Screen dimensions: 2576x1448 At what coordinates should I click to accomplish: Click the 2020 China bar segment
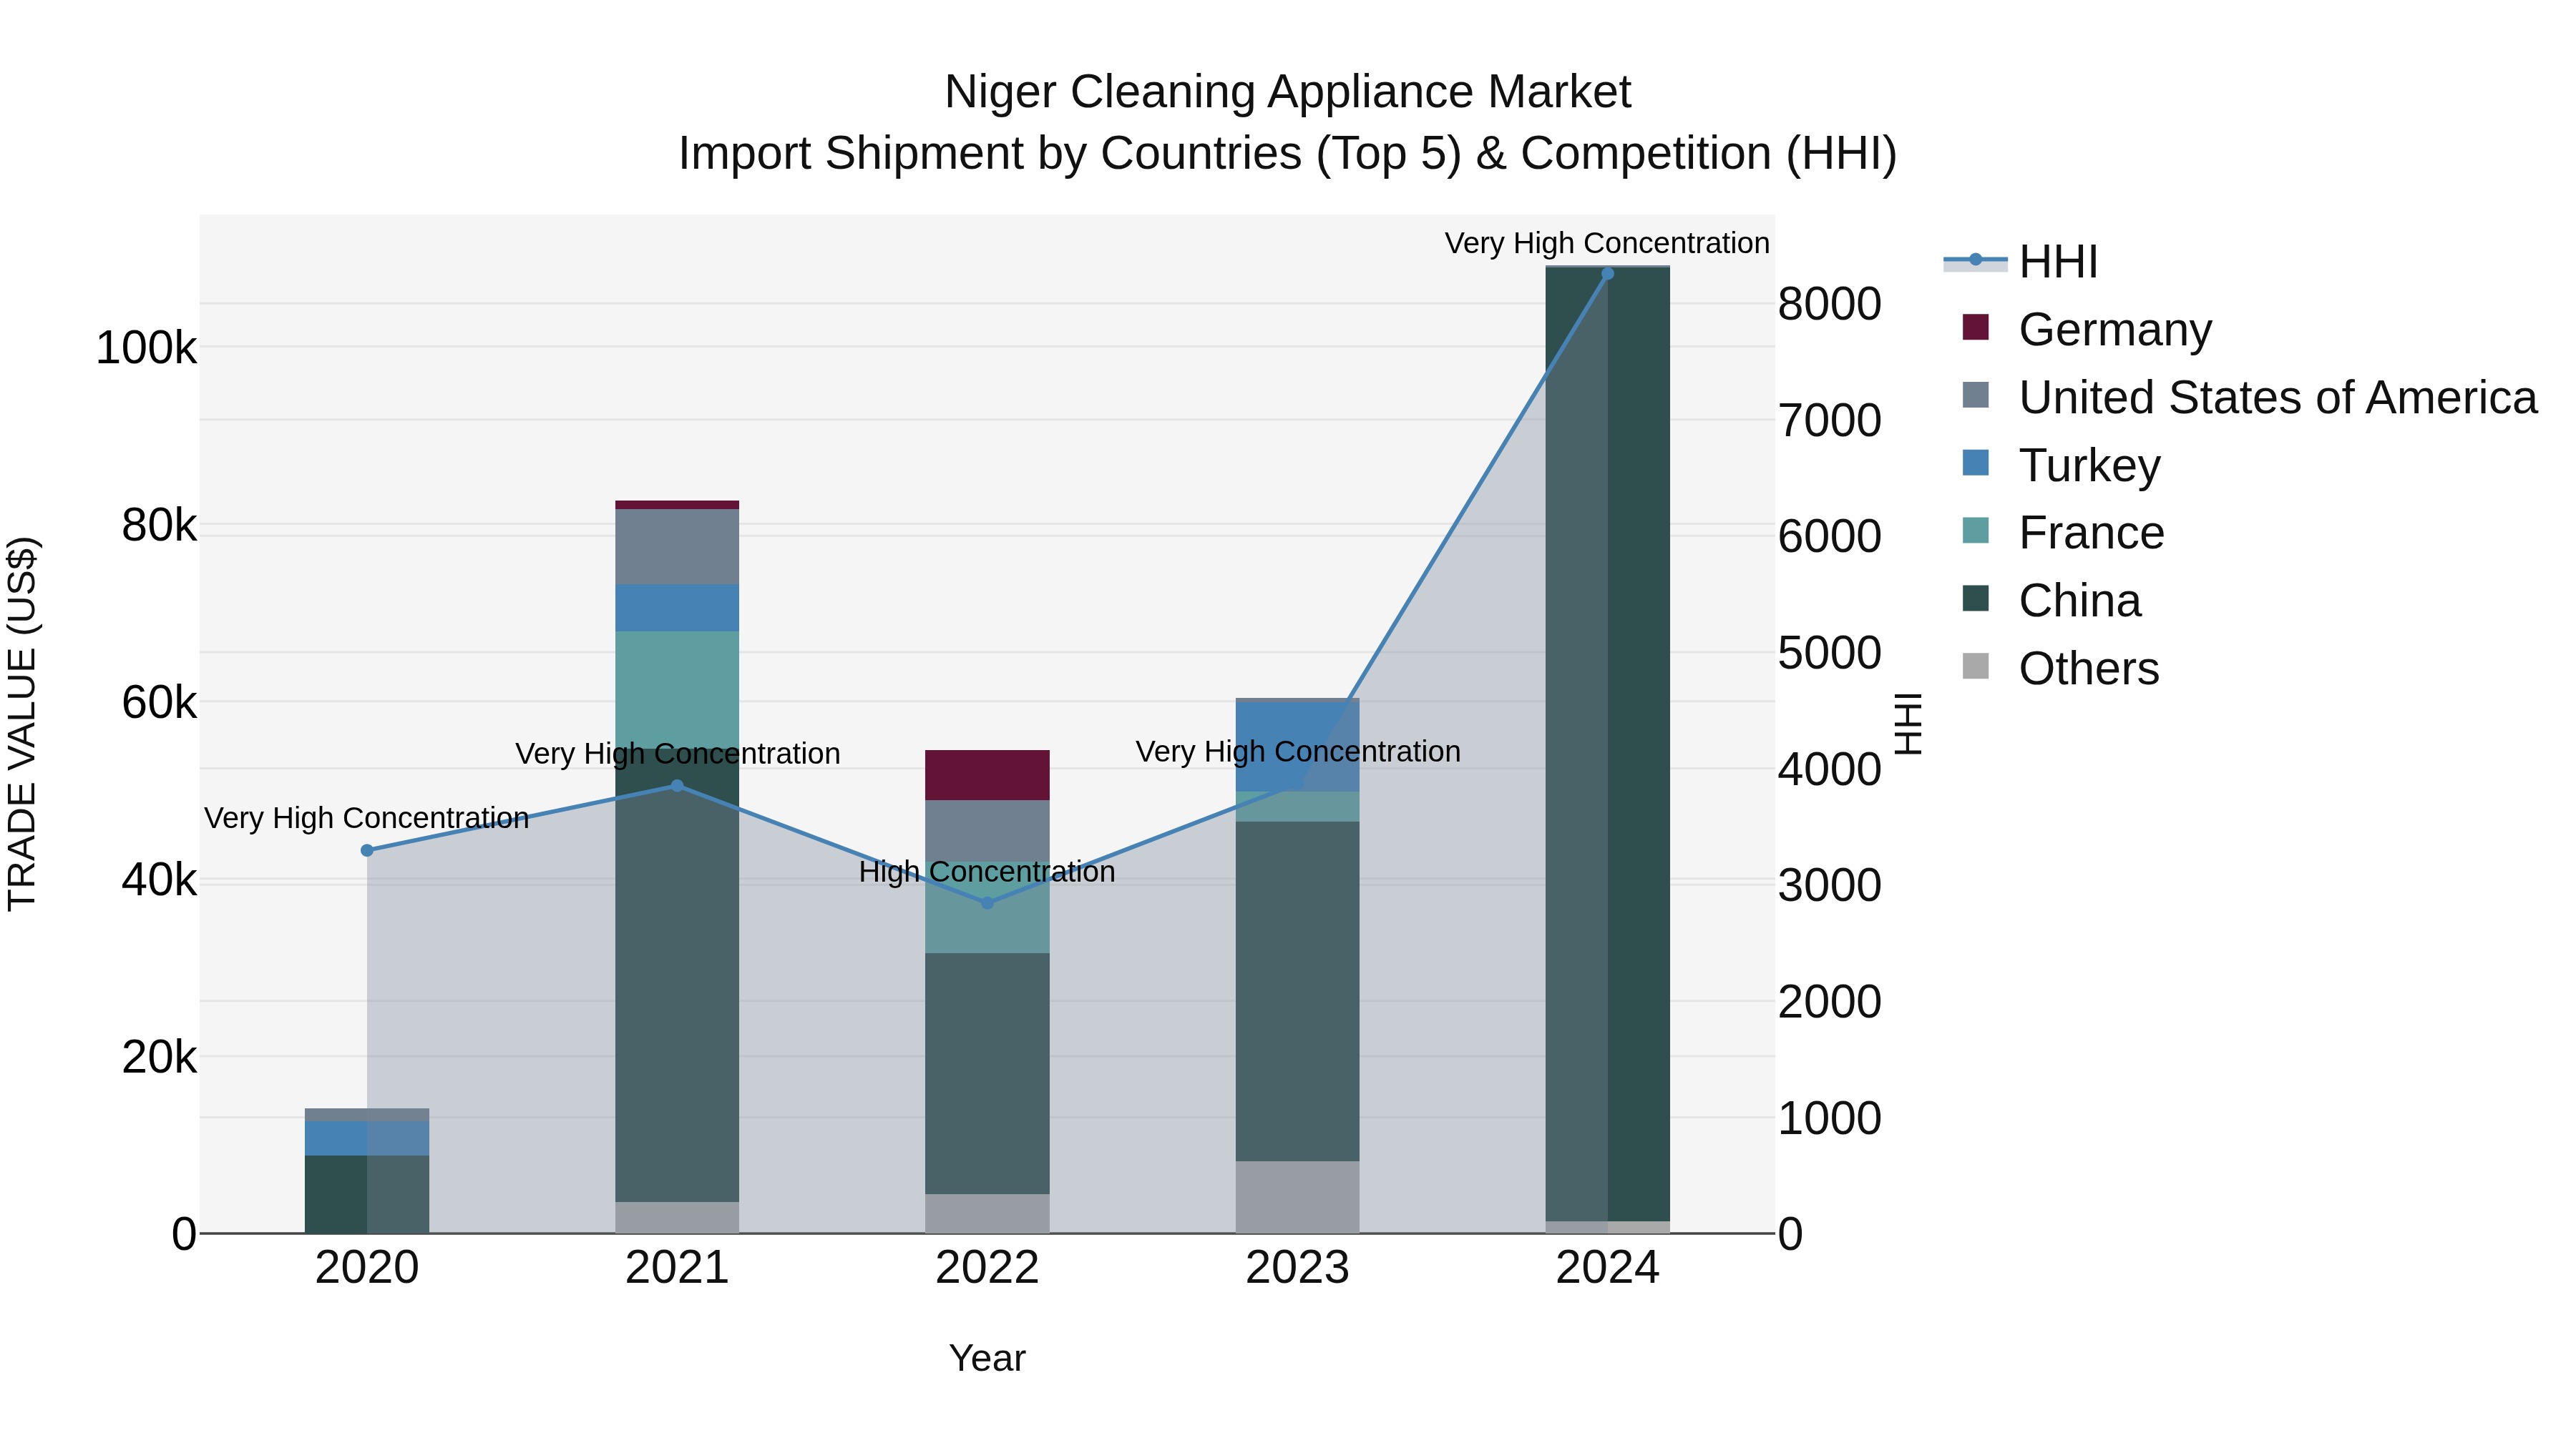(x=367, y=1194)
